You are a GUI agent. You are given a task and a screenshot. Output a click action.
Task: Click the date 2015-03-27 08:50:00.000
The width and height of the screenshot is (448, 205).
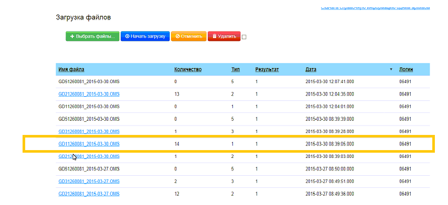[330, 169]
